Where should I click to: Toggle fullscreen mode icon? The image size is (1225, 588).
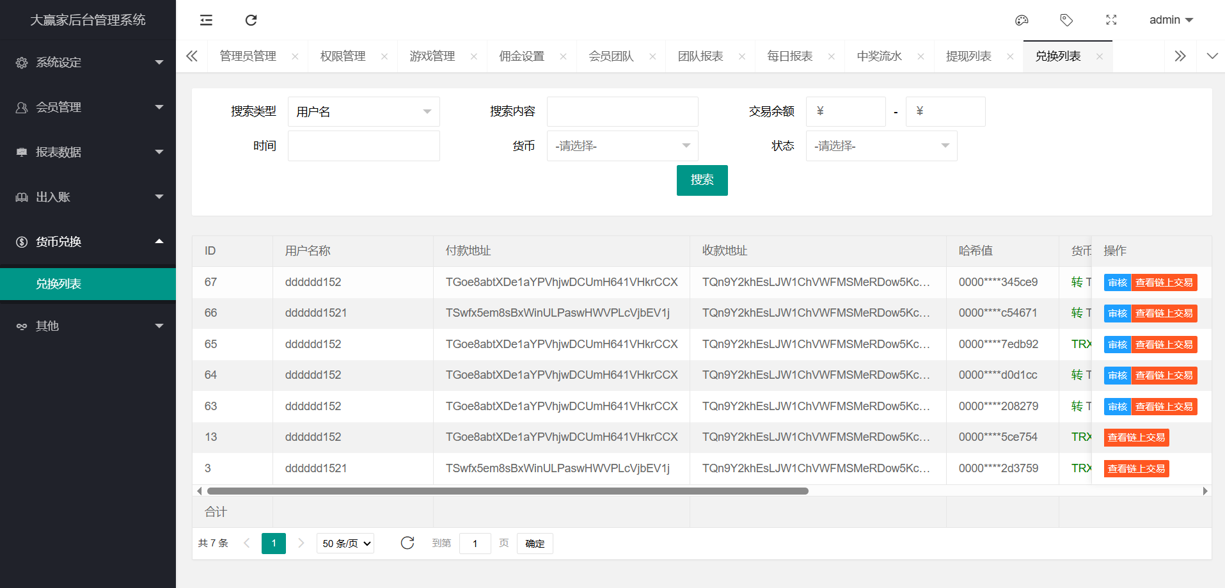point(1111,20)
